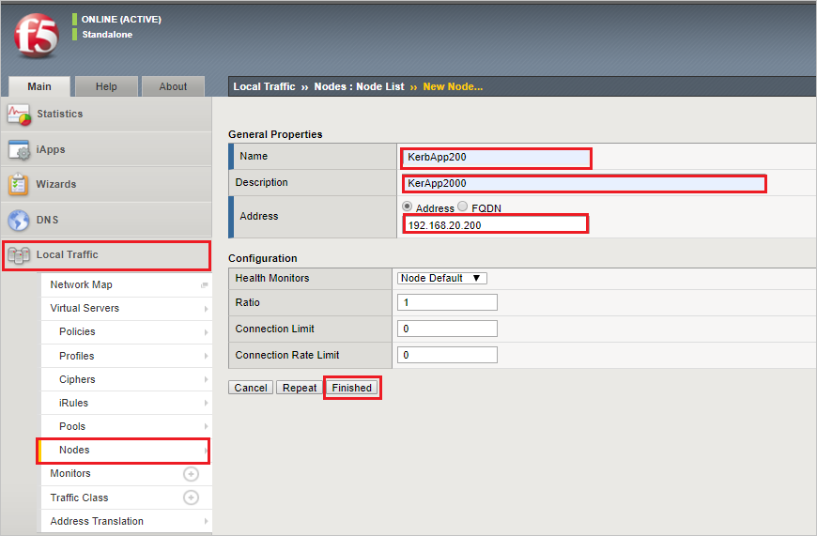Expand the Policies submenu arrow

tap(206, 332)
